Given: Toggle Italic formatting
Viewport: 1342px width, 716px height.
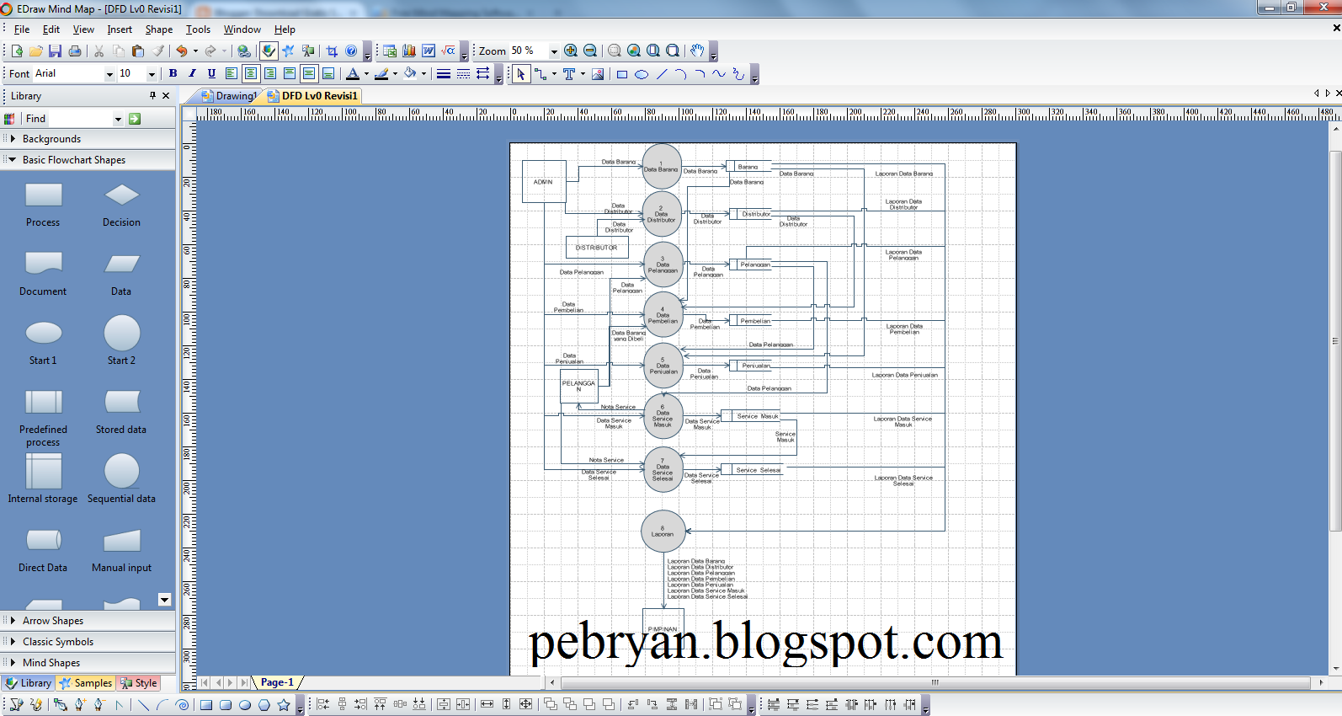Looking at the screenshot, I should pyautogui.click(x=192, y=74).
